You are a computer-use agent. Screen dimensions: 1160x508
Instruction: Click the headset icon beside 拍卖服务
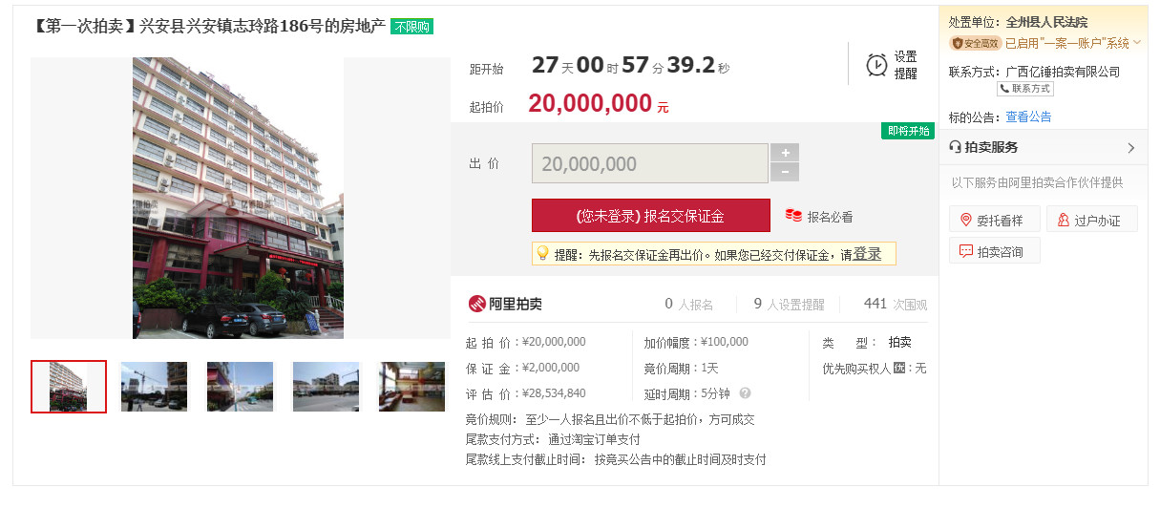(x=956, y=147)
